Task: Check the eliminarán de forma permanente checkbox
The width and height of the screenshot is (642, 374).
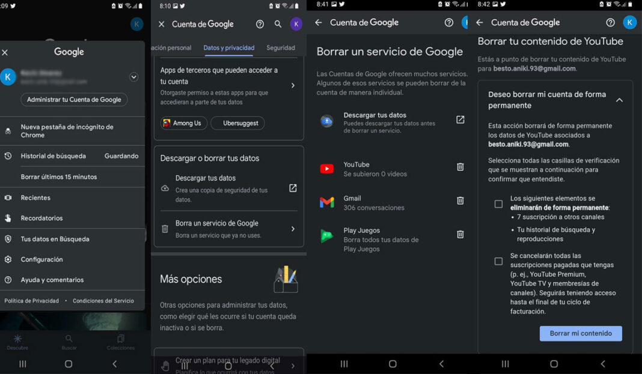Action: [x=498, y=204]
